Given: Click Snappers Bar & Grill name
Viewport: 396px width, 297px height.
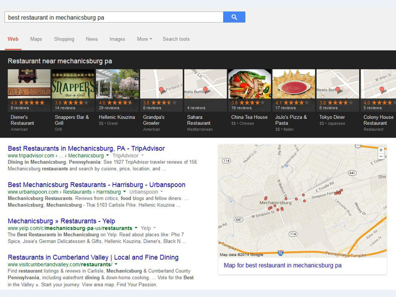Looking at the screenshot, I should [72, 120].
